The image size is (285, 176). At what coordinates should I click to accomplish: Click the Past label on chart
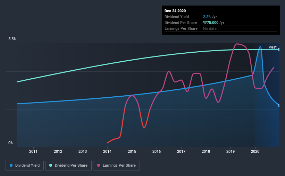pos(273,47)
